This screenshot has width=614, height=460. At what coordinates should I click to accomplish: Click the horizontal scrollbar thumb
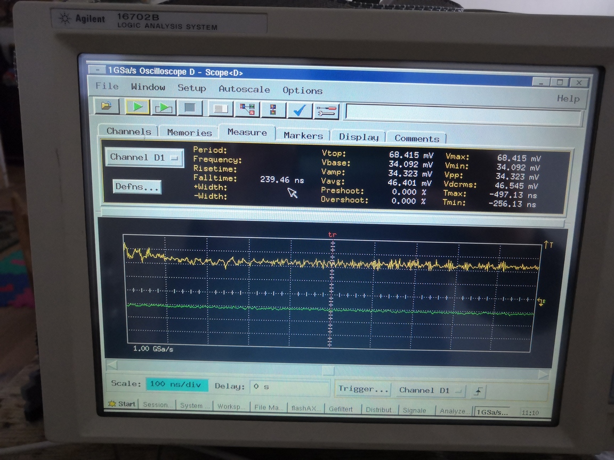328,369
